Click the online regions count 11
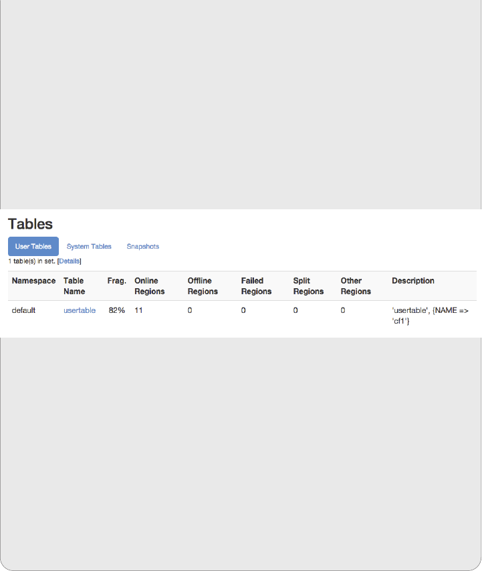Image resolution: width=482 pixels, height=571 pixels. [x=138, y=311]
